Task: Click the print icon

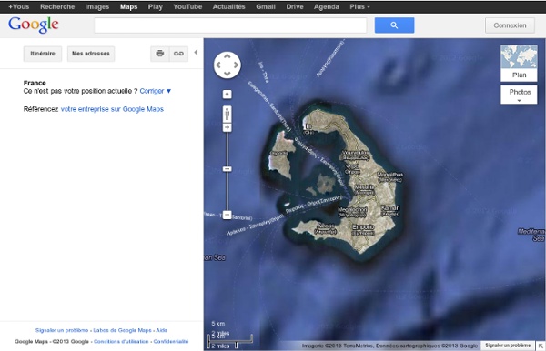Action: [x=160, y=54]
